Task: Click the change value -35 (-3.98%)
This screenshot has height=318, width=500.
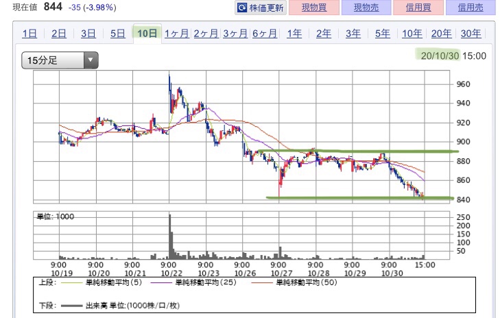Action: pos(92,8)
